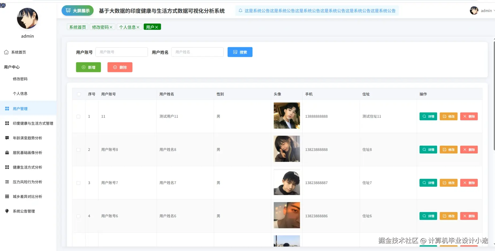Screen dimensions: 495x251
Task: Select 居民基础画像分析 analysis icon
Action: click(7, 153)
